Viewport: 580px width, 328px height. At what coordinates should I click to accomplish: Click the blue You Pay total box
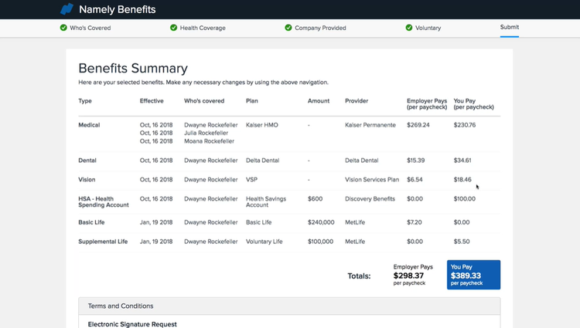(x=473, y=275)
